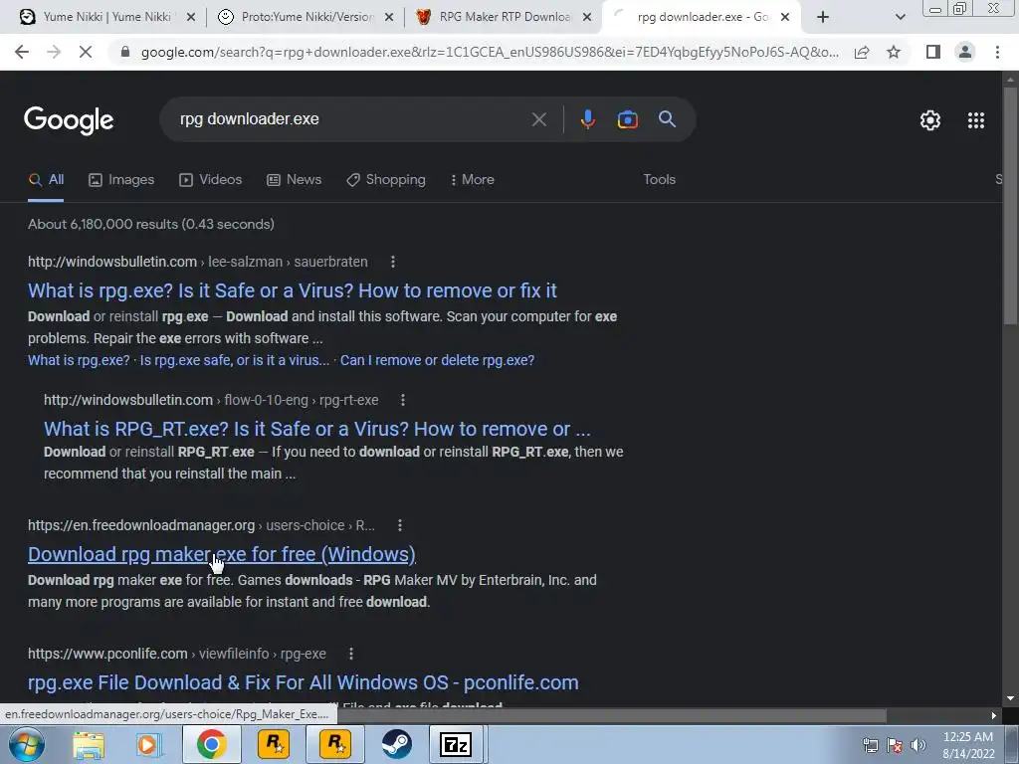
Task: Open options for freedownloadmanager result
Action: coord(400,525)
